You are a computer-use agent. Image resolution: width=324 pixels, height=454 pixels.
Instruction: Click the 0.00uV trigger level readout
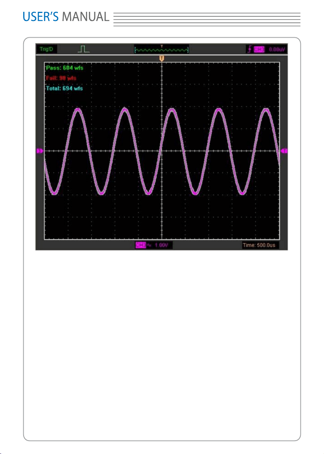click(x=277, y=50)
